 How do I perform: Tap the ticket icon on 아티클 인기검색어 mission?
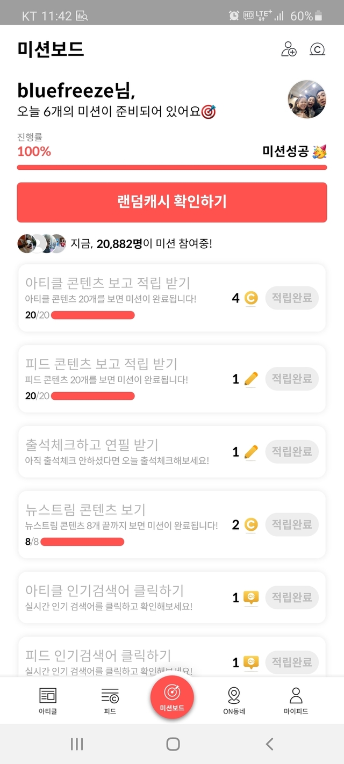[x=251, y=597]
